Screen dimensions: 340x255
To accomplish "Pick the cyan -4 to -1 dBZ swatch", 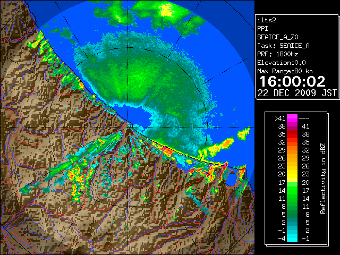I will coord(292,239).
